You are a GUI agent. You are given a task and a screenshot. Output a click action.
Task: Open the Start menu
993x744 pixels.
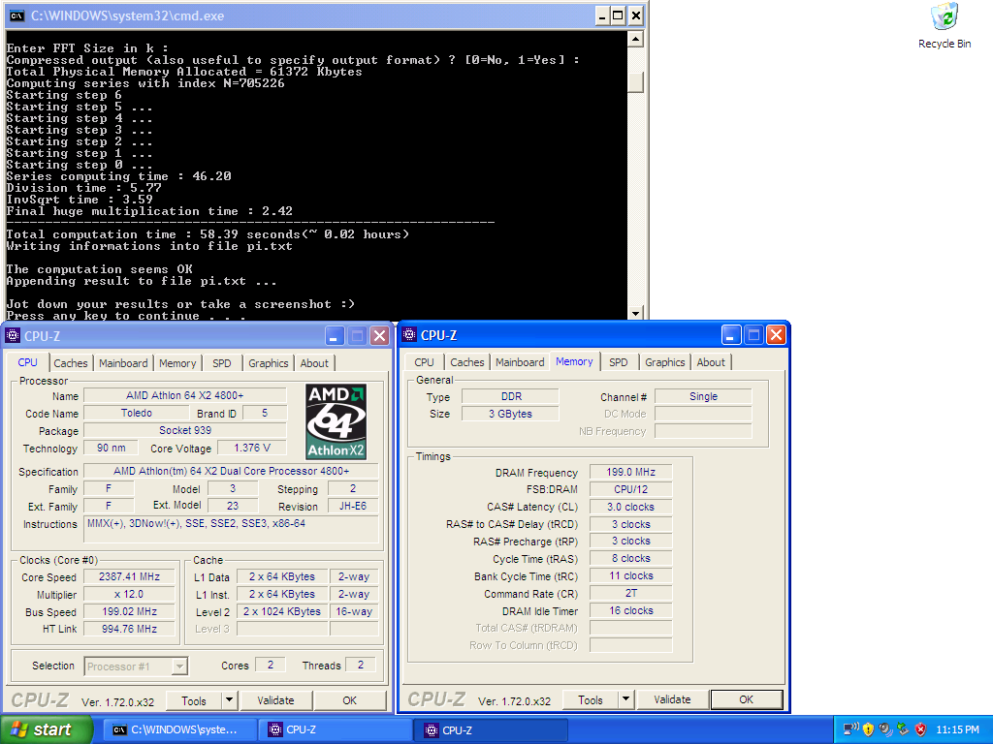coord(46,729)
